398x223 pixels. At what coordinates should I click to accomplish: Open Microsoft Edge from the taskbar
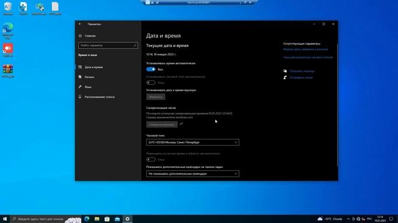click(87, 219)
